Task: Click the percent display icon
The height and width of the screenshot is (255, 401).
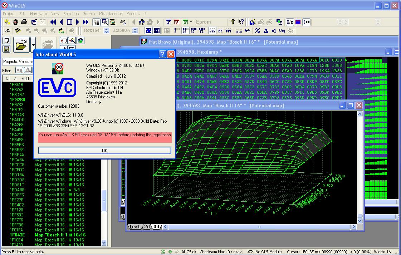Action: [258, 31]
